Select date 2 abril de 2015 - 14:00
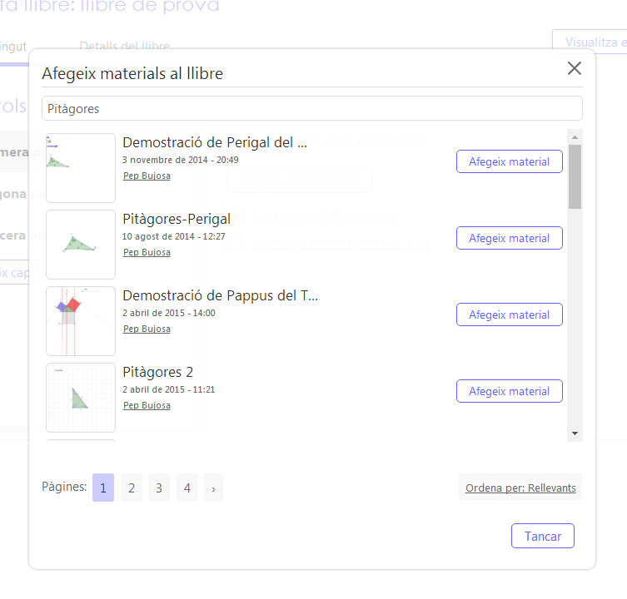Image resolution: width=627 pixels, height=599 pixels. coord(169,313)
